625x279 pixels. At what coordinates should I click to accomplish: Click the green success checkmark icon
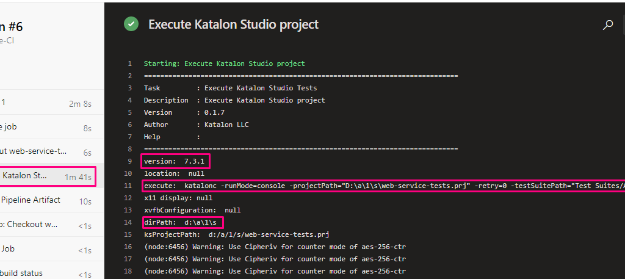point(131,24)
